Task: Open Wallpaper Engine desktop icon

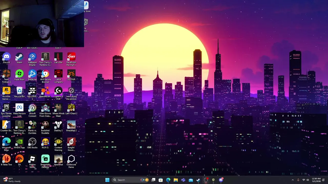Action: pos(32,60)
